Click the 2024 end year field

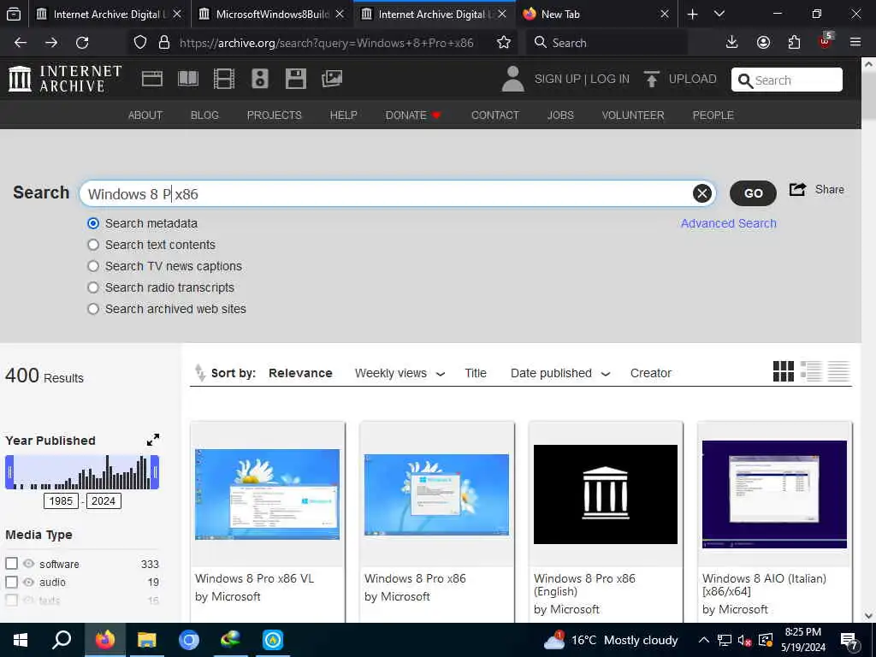pos(104,500)
